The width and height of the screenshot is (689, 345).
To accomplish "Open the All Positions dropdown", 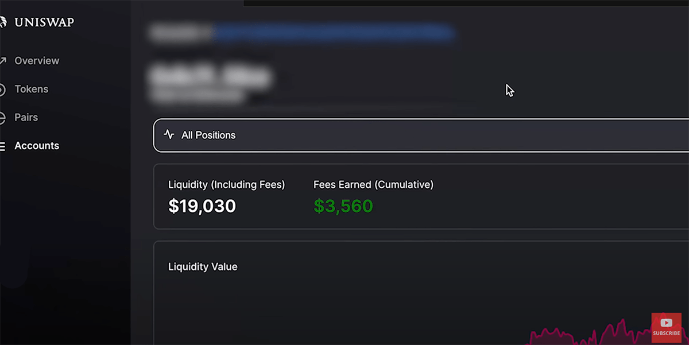I will pos(421,135).
